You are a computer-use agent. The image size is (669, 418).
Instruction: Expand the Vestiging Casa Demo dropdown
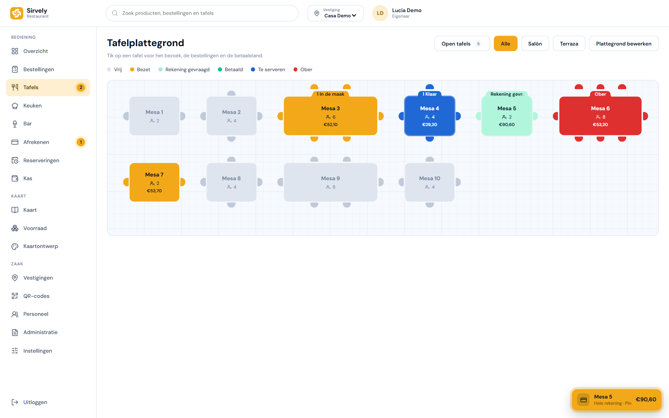(335, 13)
